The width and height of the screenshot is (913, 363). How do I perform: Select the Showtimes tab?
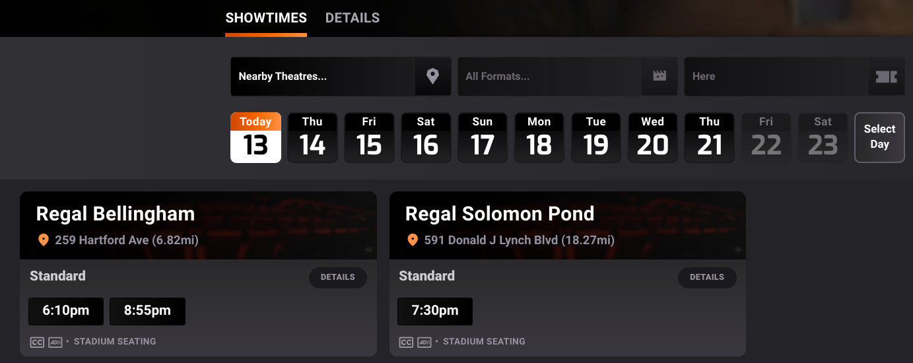tap(266, 18)
